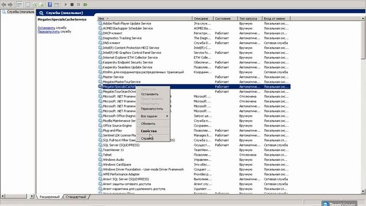Click the gear icon beside Telnet
The width and height of the screenshot is (366, 206).
click(100, 155)
